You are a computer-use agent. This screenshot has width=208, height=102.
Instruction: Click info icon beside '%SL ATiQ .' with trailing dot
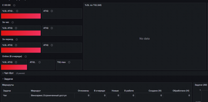click(x=17, y=11)
